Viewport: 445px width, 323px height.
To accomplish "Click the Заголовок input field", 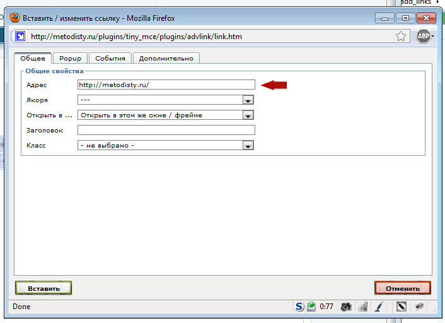I will pos(166,130).
